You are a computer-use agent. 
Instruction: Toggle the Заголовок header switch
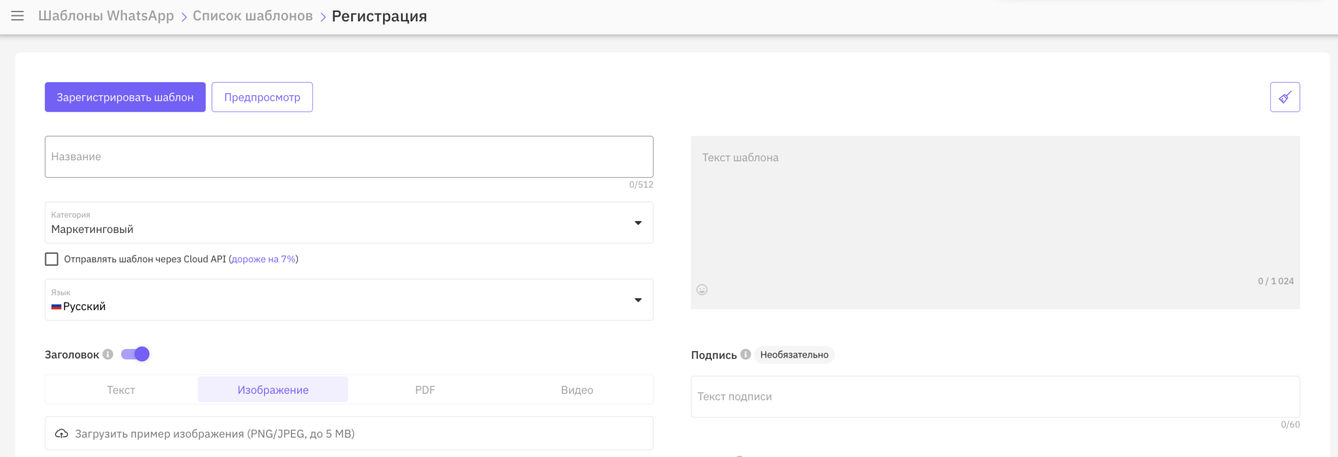pyautogui.click(x=135, y=354)
